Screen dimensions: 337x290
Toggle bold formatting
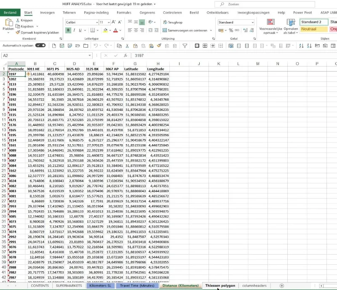coord(68,30)
